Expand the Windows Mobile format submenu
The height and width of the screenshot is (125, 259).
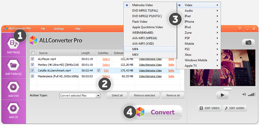199,60
